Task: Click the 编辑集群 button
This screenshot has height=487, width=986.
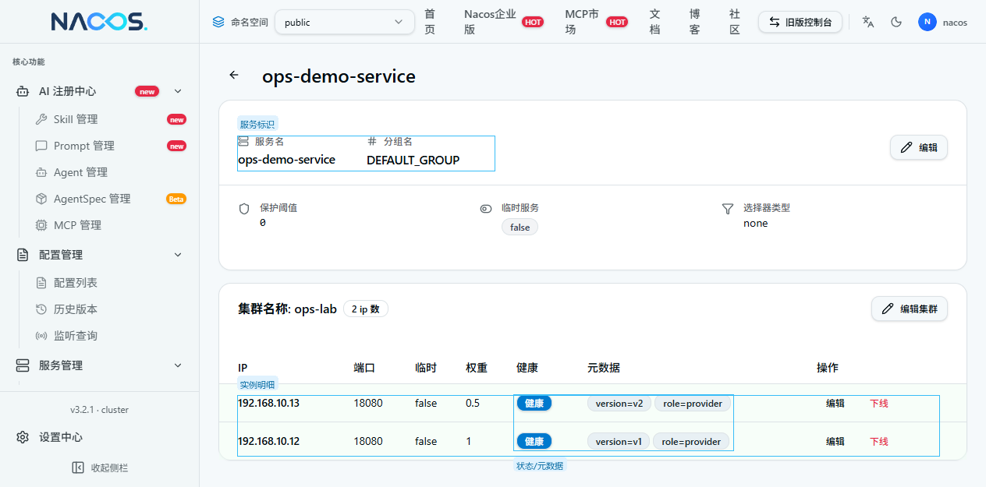Action: tap(910, 309)
